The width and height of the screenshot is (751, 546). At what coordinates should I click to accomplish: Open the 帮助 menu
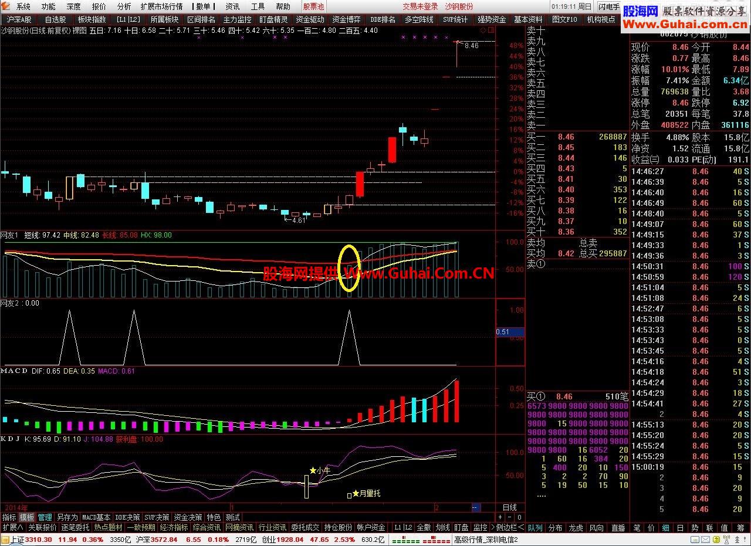[283, 6]
